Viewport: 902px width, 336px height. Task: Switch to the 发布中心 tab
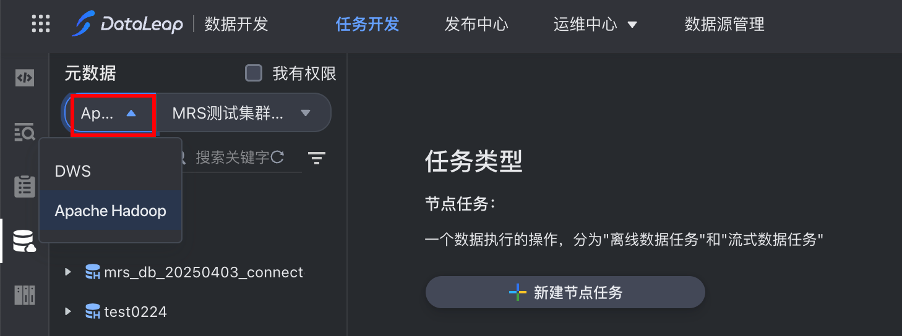476,24
